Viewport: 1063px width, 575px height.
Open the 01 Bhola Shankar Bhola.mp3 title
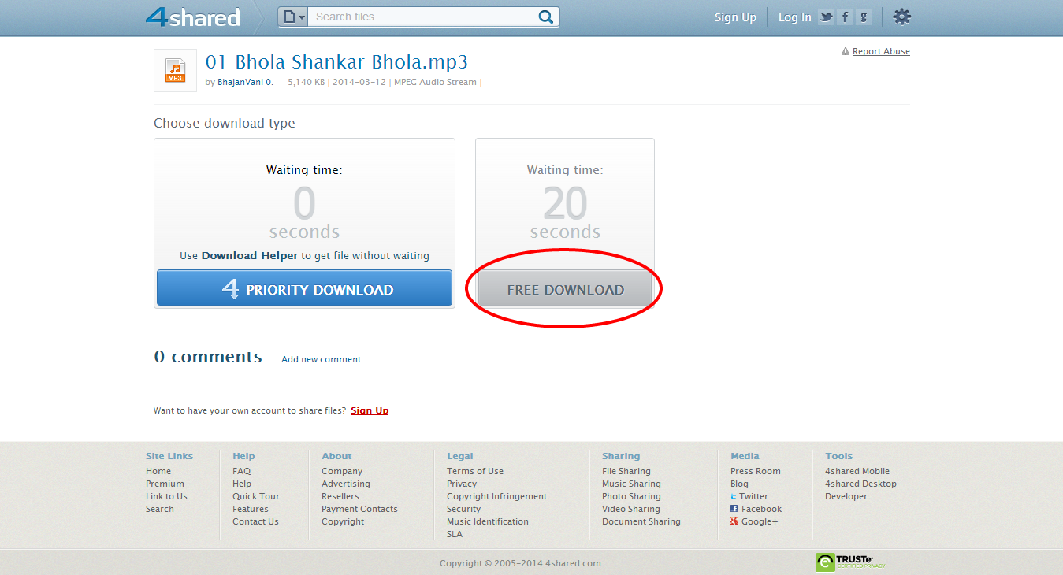point(336,62)
